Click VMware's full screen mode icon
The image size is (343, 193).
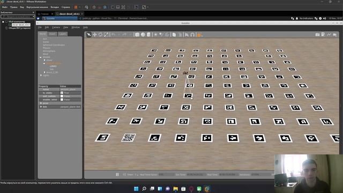123,7
